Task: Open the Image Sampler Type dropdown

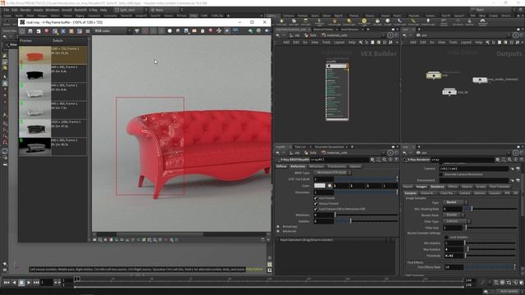Action: pyautogui.click(x=455, y=202)
